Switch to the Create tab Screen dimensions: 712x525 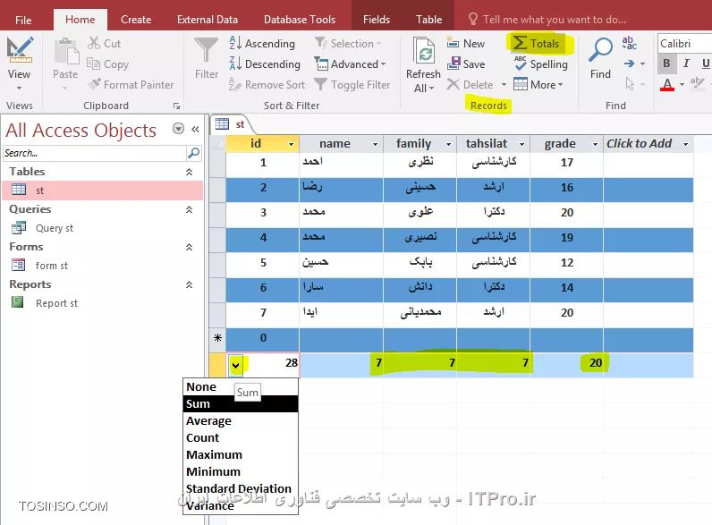tap(136, 20)
